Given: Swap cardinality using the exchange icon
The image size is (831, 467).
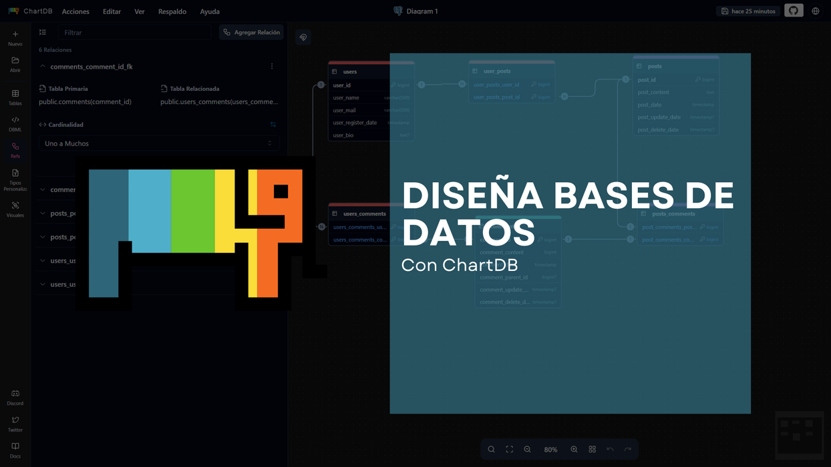Looking at the screenshot, I should coord(273,124).
